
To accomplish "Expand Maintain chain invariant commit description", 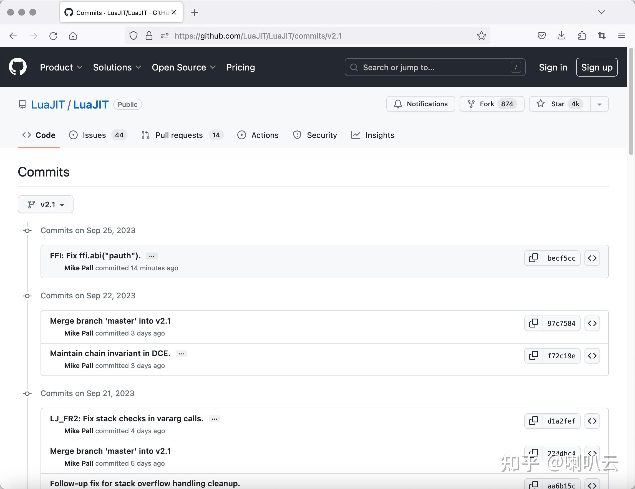I will click(x=181, y=354).
